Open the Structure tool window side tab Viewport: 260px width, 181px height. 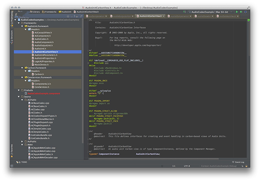point(12,37)
